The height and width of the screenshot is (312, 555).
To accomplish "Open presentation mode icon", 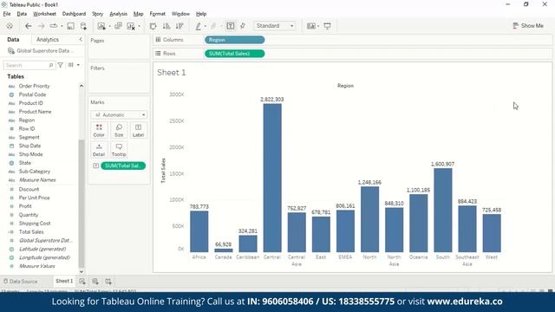I will tap(328, 26).
